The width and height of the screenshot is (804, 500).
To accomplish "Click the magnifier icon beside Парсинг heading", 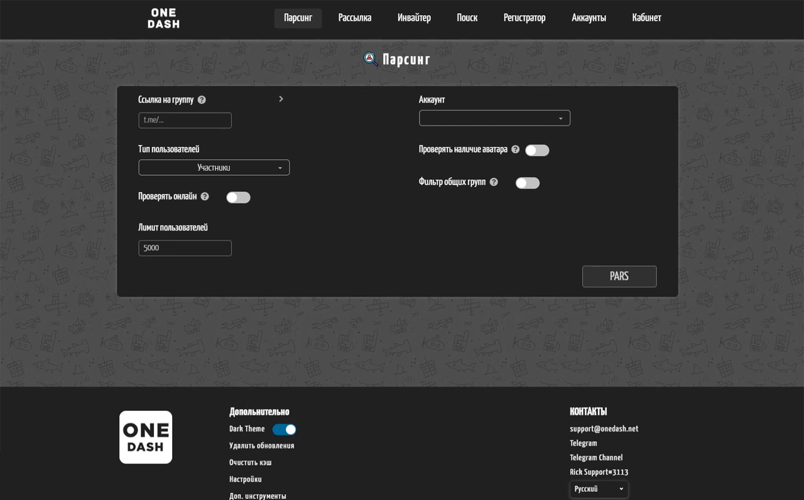I will coord(371,59).
